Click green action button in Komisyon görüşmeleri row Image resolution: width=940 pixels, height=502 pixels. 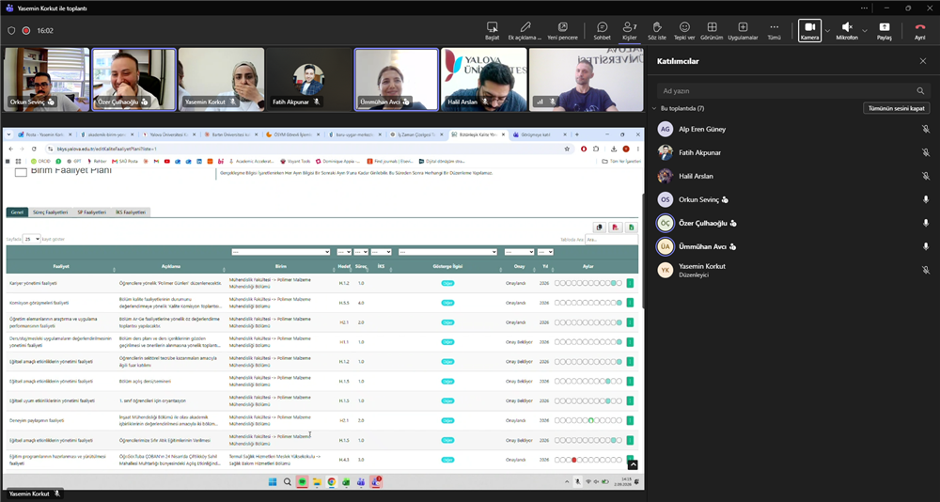[630, 303]
